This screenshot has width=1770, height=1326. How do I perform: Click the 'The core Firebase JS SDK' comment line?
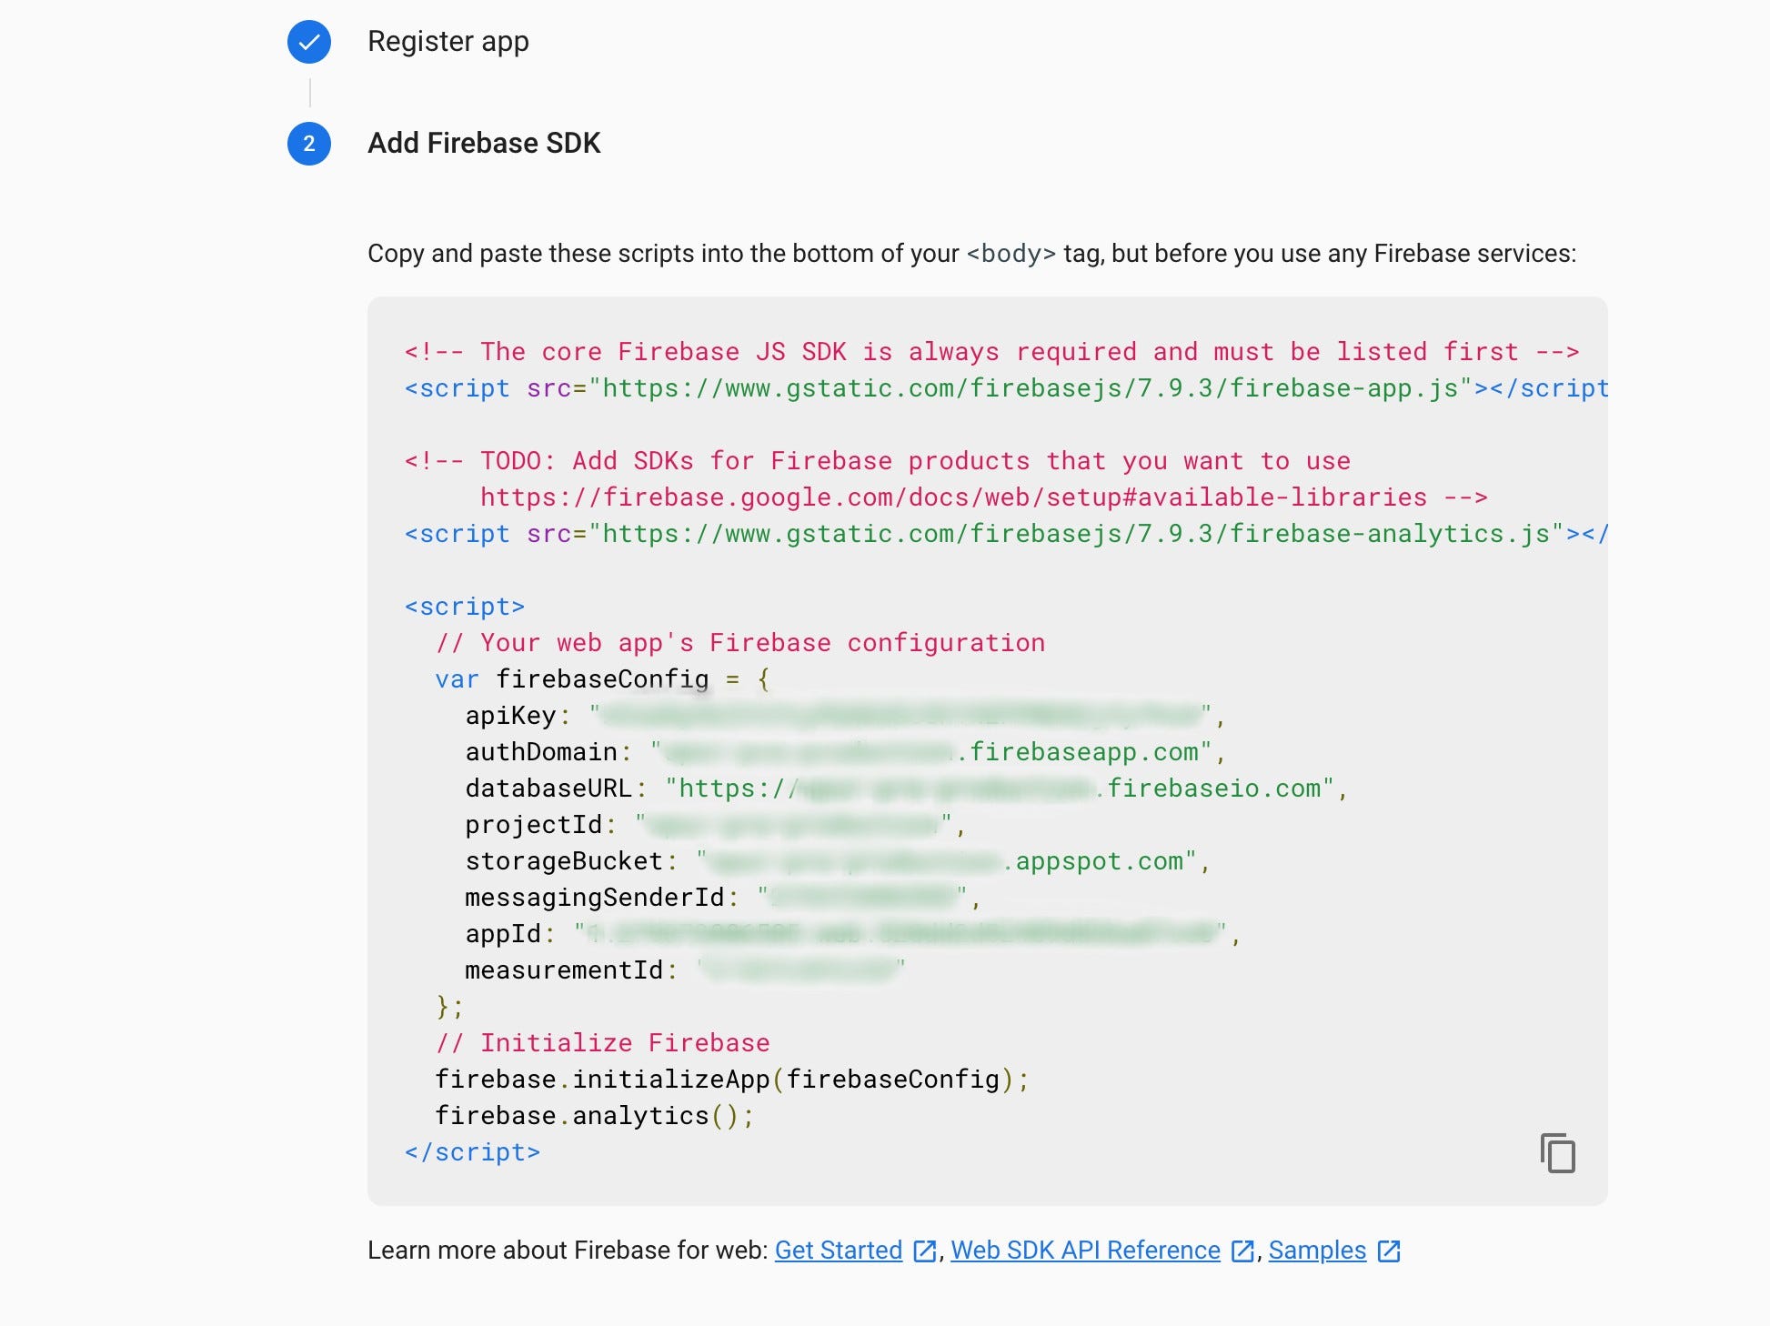(x=991, y=352)
